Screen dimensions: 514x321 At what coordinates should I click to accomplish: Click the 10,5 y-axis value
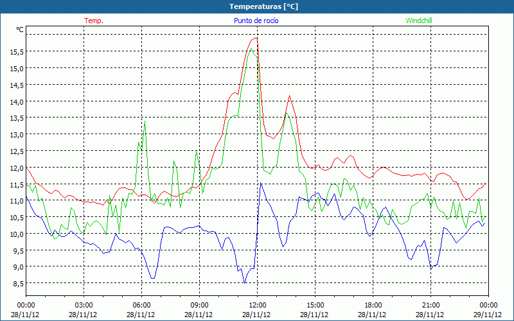point(17,218)
